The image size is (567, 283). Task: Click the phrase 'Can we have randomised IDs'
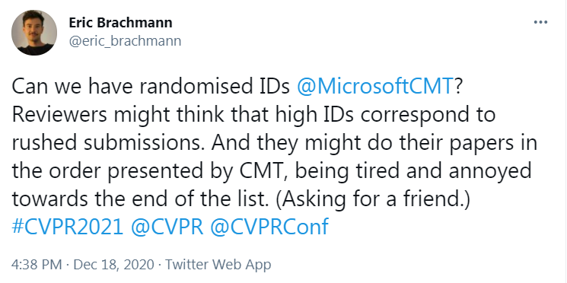(151, 87)
